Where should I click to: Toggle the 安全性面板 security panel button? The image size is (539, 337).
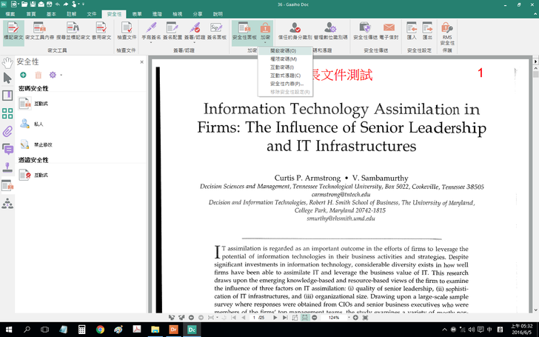tap(244, 31)
